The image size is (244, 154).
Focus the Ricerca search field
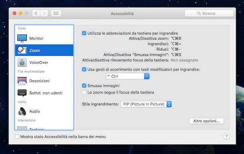[x=209, y=13]
